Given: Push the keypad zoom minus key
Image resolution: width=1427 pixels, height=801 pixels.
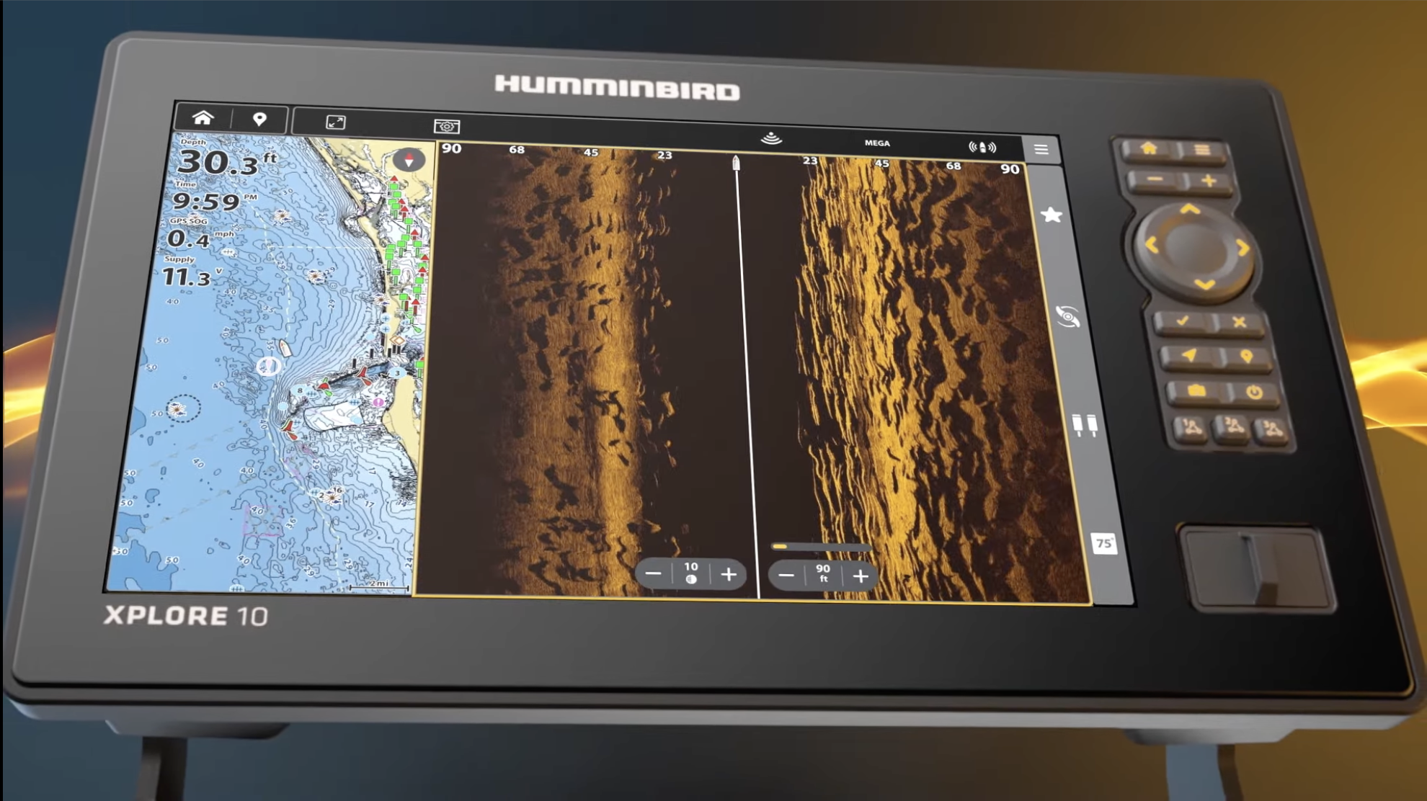Looking at the screenshot, I should pos(1155,179).
